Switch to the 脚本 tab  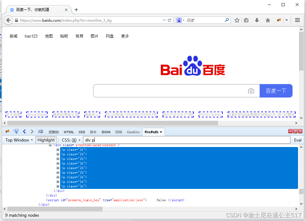tap(93, 132)
